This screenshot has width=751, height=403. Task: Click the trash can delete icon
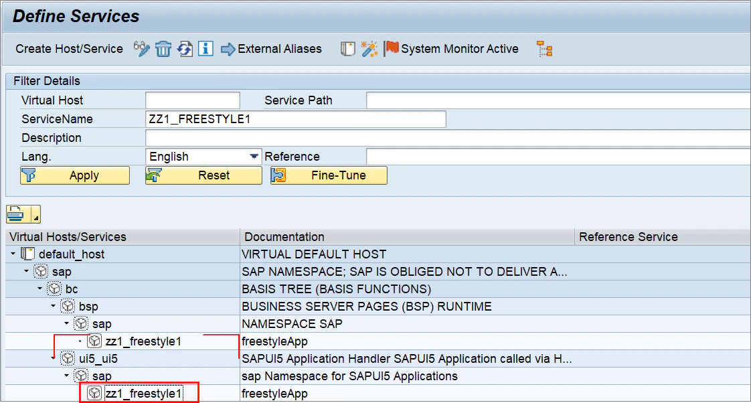[163, 49]
